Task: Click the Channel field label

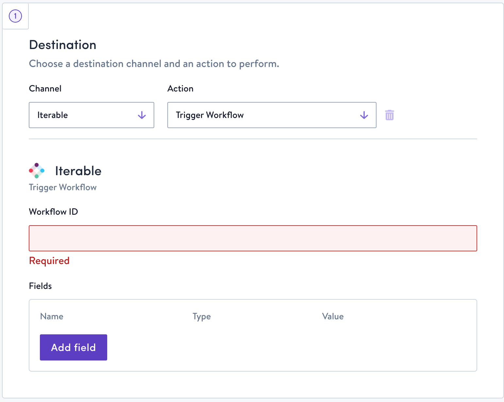Action: point(45,89)
